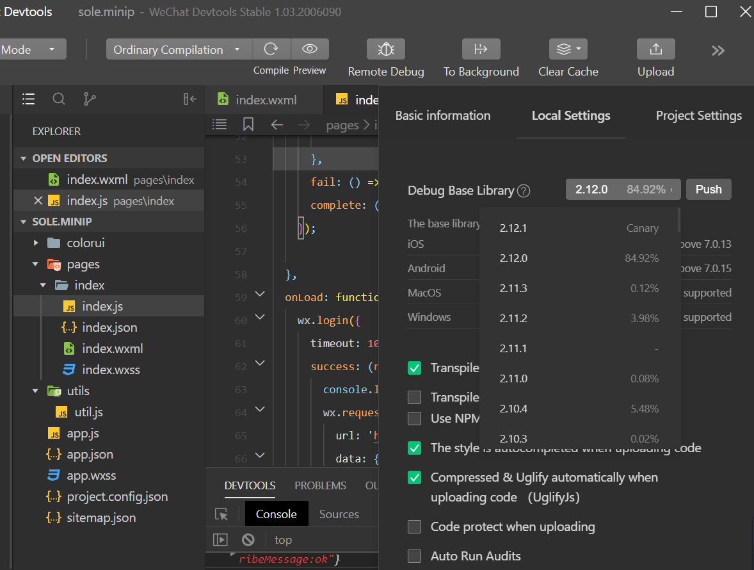Show more toolbar items double chevron

[718, 51]
